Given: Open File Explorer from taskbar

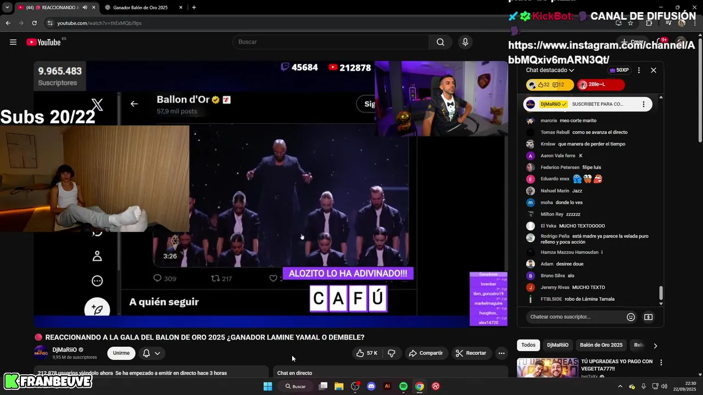Looking at the screenshot, I should pyautogui.click(x=339, y=386).
